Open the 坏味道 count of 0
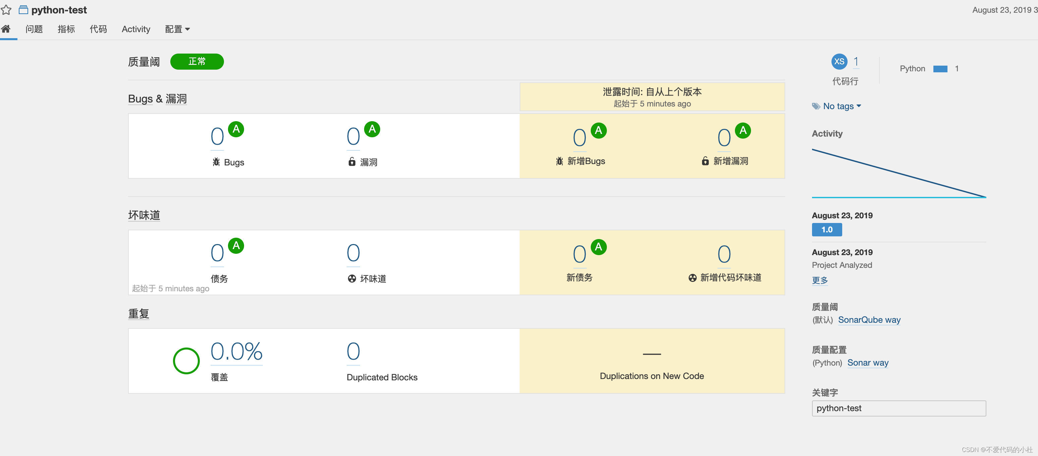 tap(353, 253)
